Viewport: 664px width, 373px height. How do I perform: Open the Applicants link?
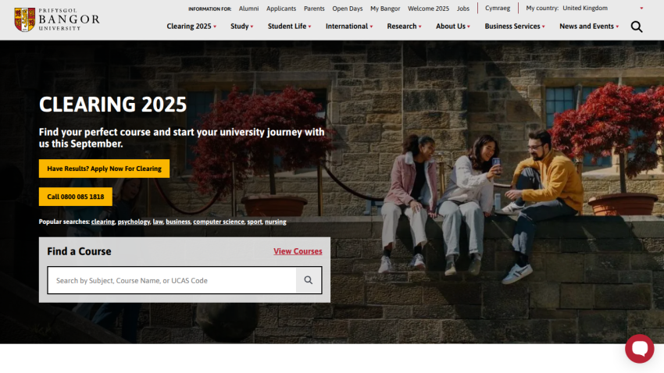[x=281, y=9]
